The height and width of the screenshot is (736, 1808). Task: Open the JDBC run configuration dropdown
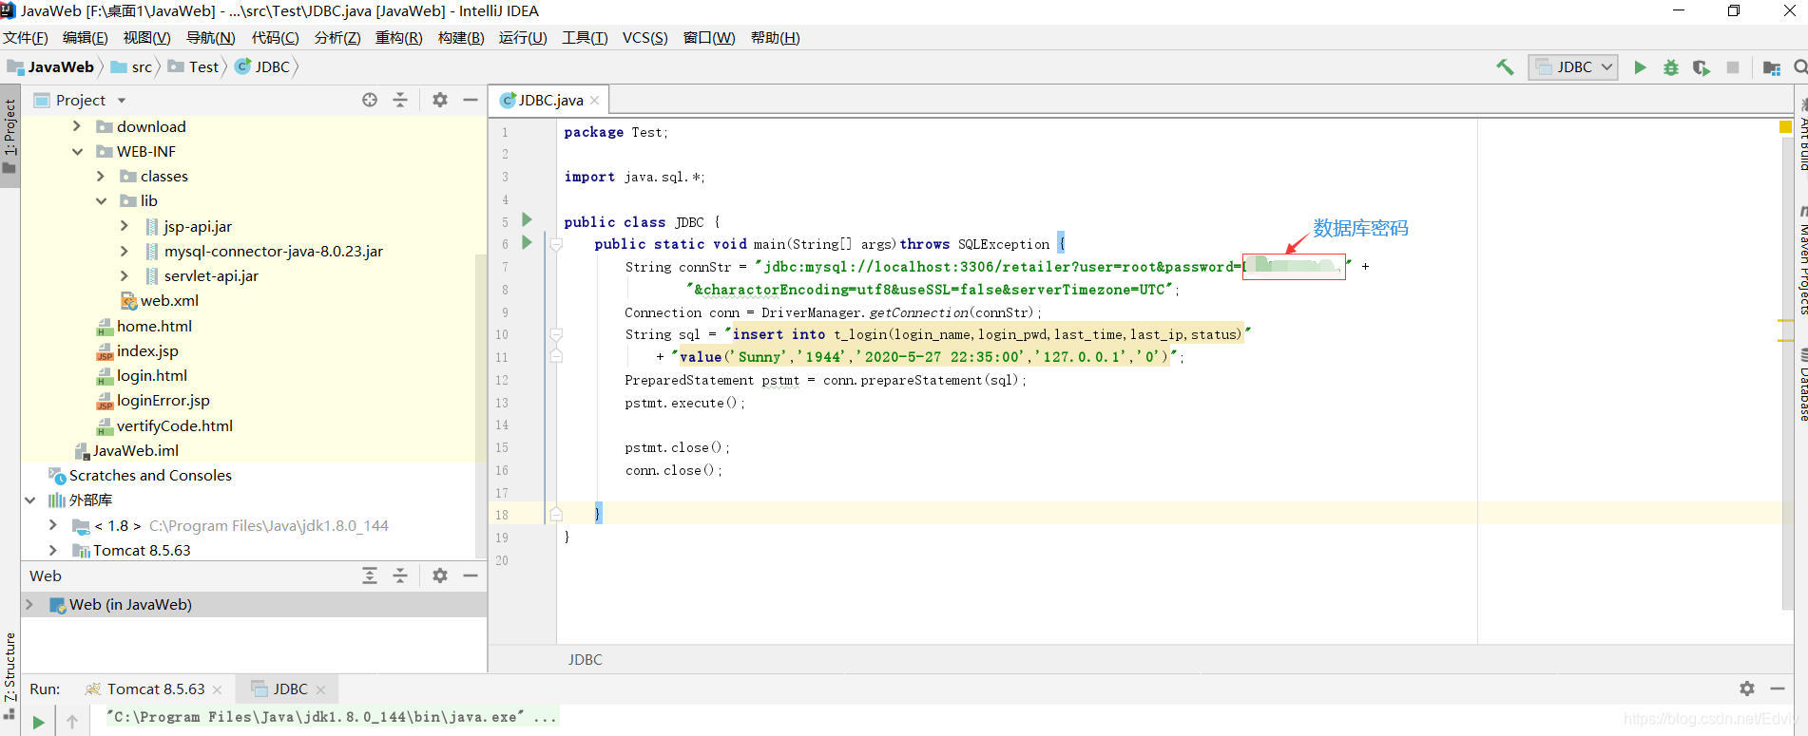click(1573, 67)
